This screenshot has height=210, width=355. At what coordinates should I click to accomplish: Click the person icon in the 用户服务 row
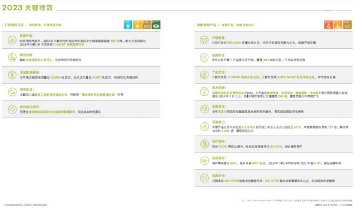coord(204,144)
